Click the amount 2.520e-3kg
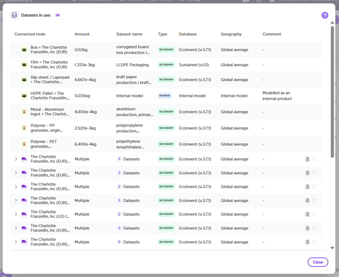This screenshot has height=277, width=339. point(85,128)
